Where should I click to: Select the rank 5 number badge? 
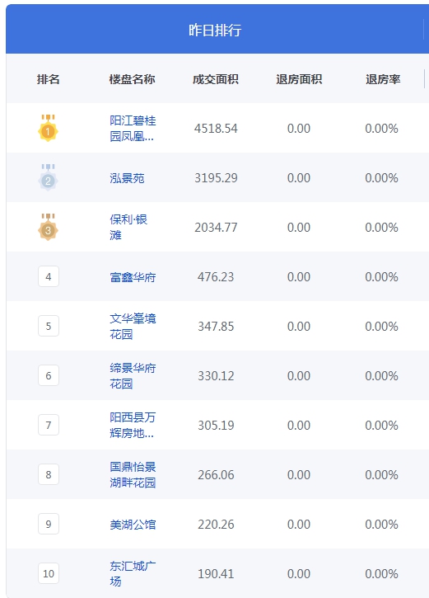(49, 326)
